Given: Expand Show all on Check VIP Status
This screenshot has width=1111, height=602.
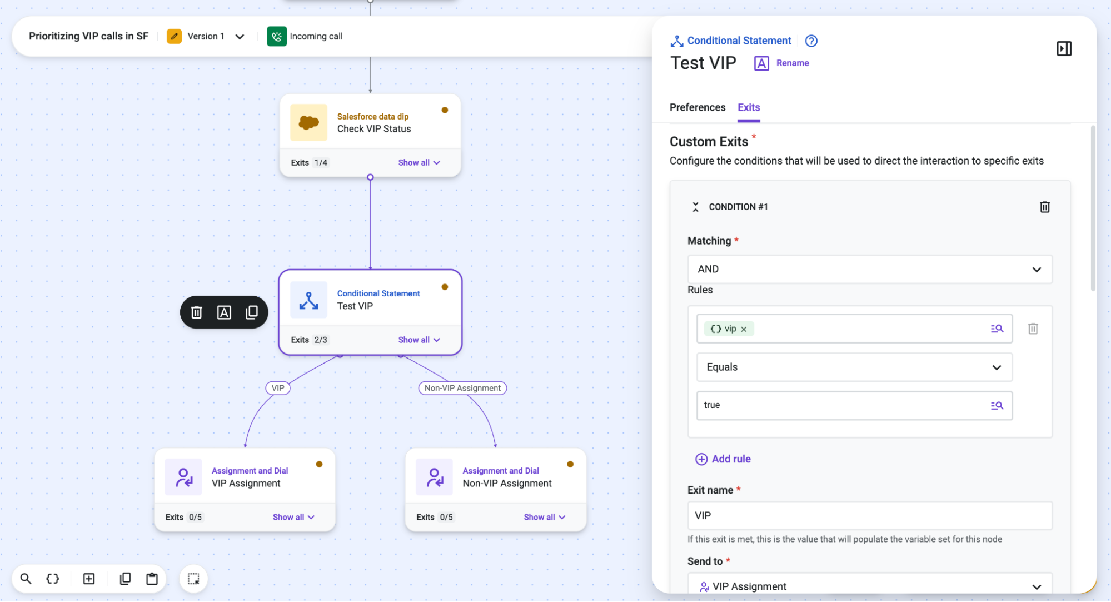Looking at the screenshot, I should tap(419, 162).
